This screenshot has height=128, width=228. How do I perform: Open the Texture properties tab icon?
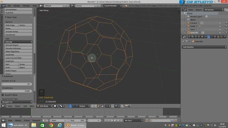click(x=218, y=37)
